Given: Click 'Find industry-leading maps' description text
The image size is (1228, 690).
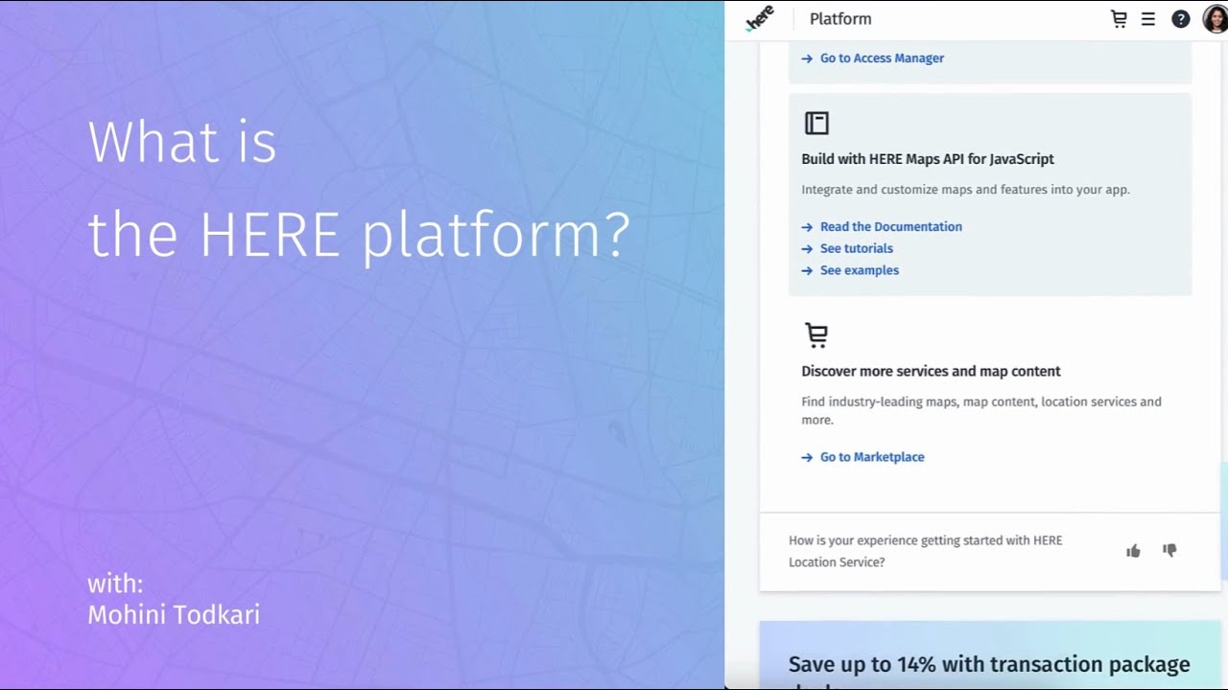Looking at the screenshot, I should 981,410.
